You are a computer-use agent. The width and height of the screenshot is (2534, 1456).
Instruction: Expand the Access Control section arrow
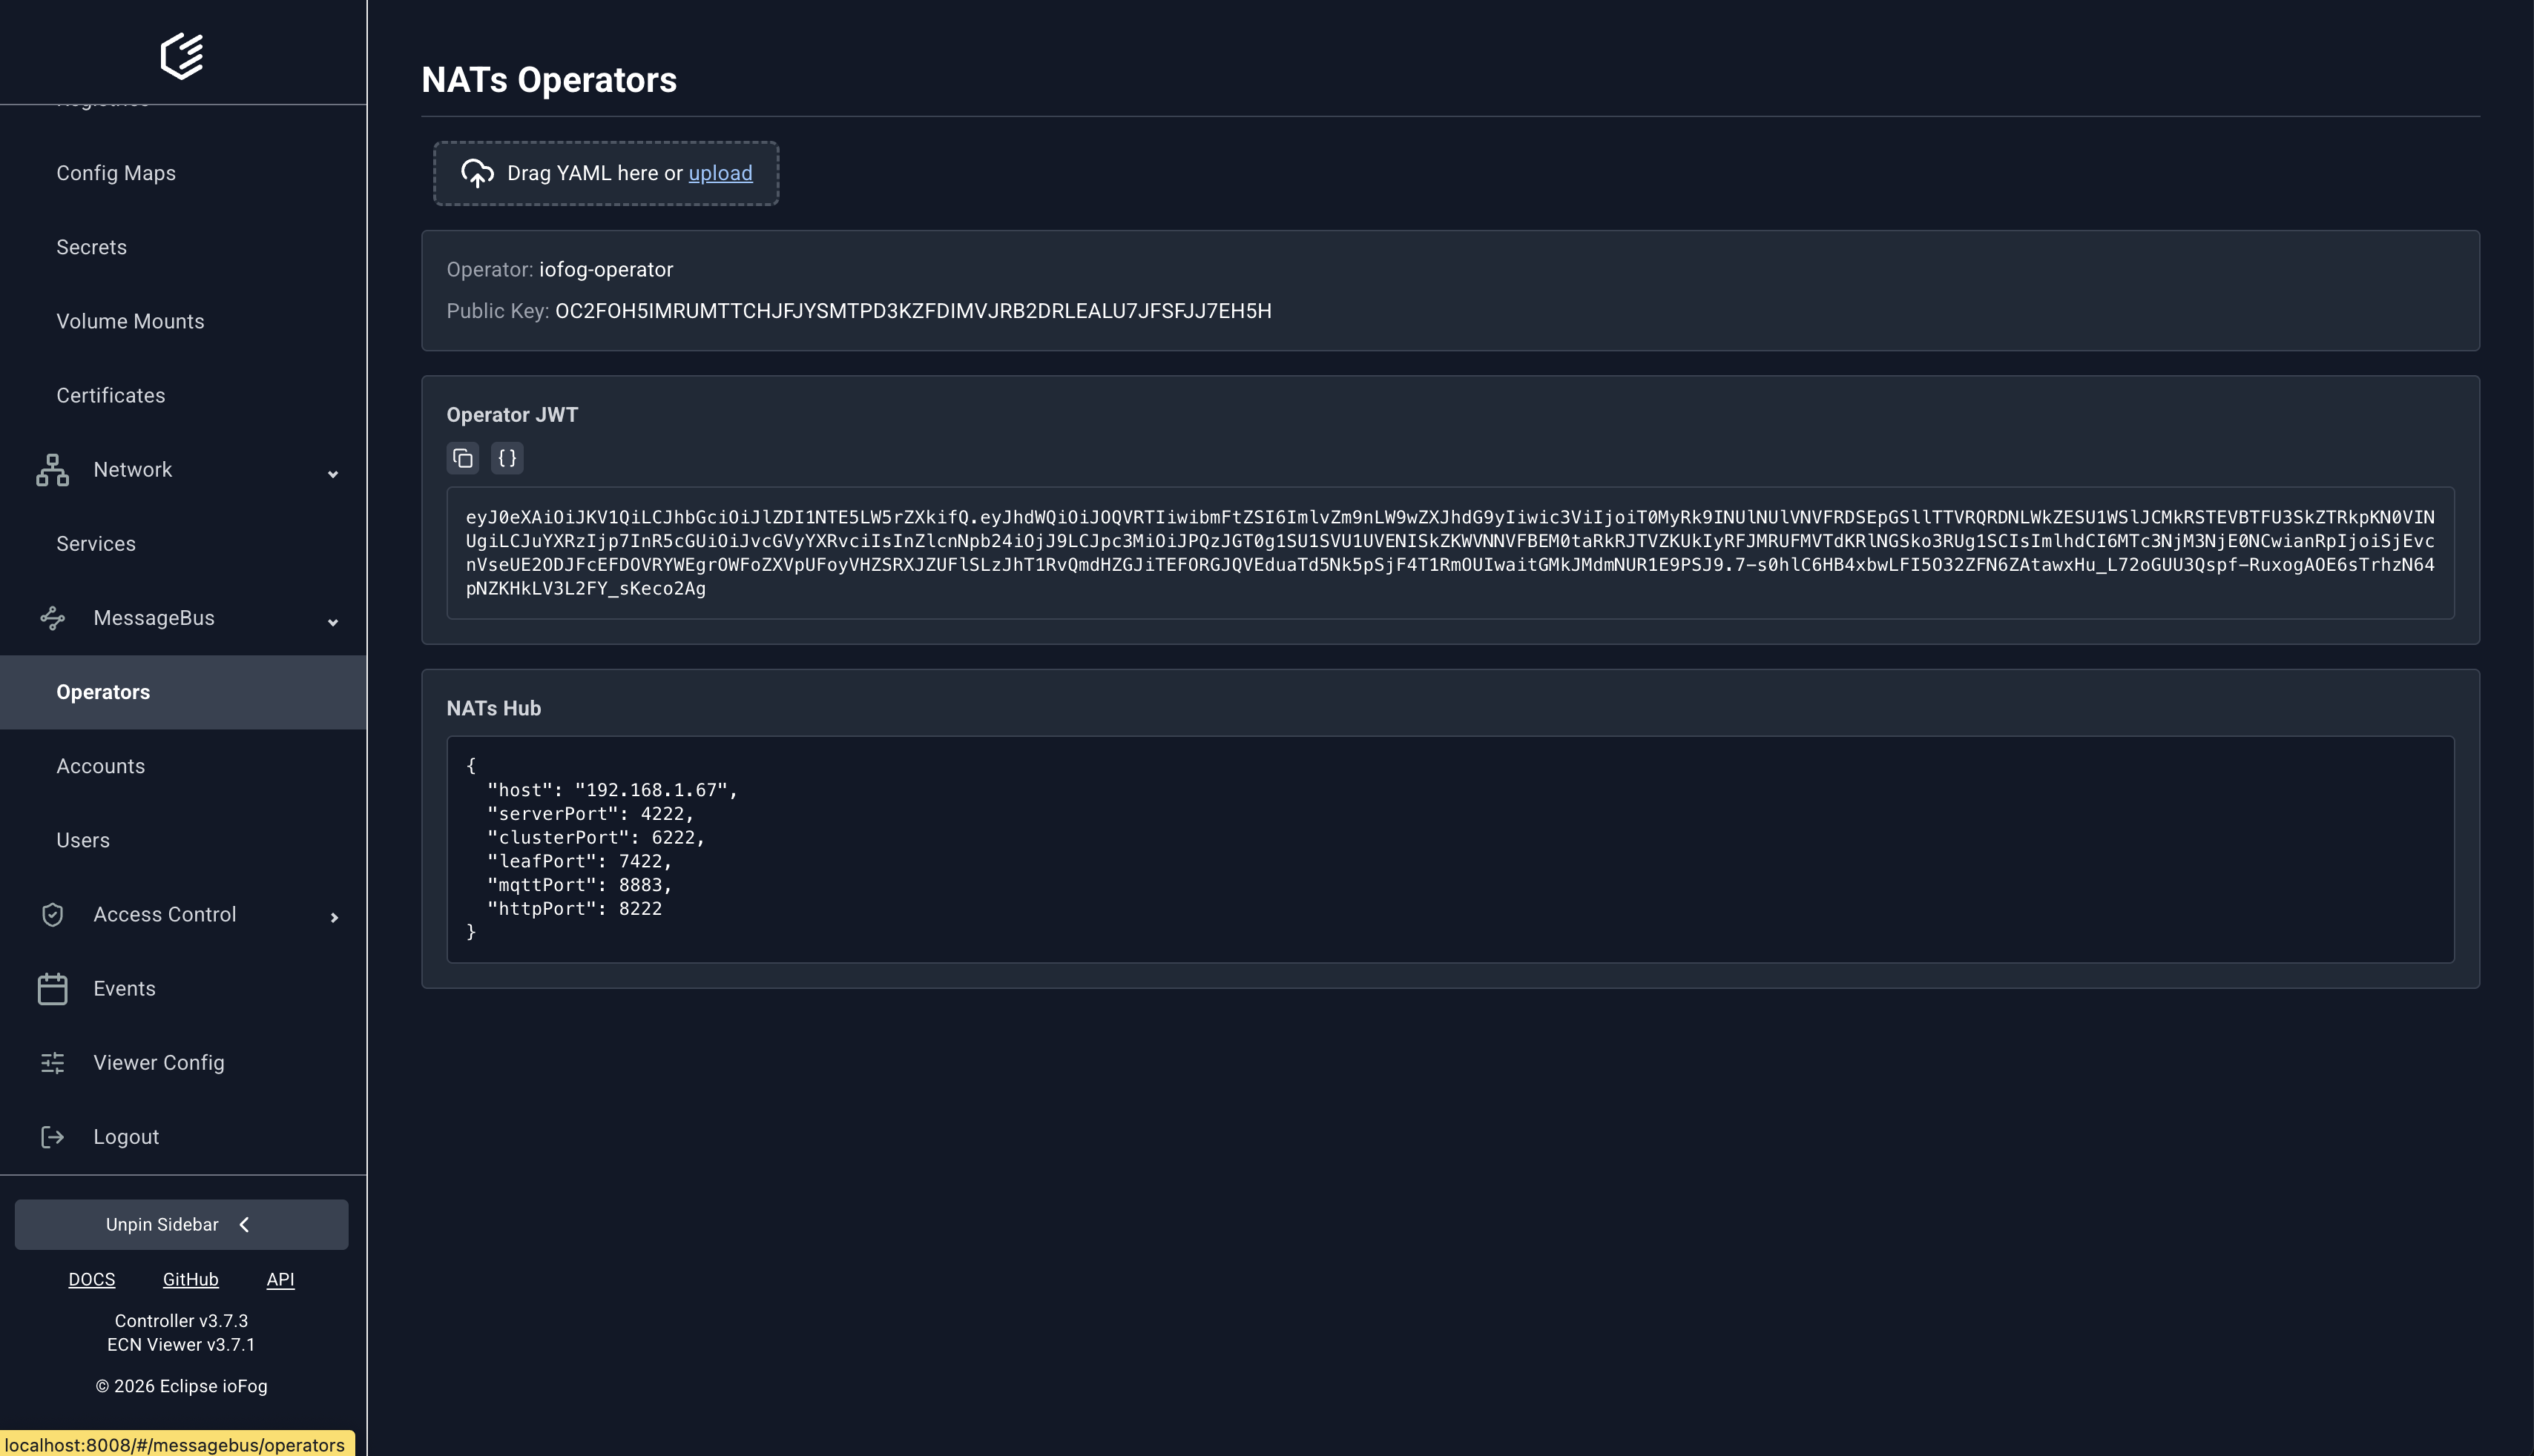334,917
